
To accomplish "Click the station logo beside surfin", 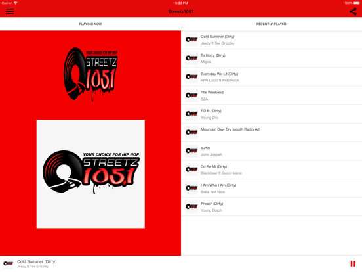I will tap(191, 151).
